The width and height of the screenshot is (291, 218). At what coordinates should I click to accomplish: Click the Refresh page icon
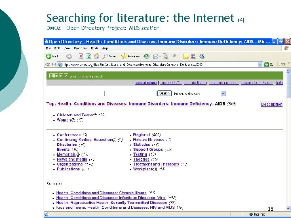coord(89,56)
